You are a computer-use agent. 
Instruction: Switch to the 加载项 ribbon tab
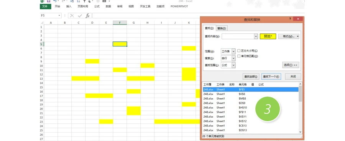161,7
